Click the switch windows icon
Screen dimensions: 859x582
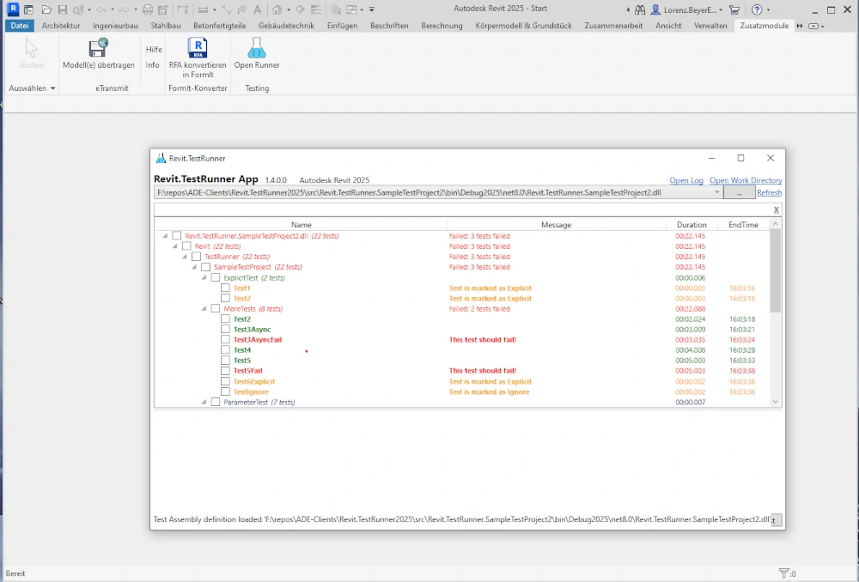[x=351, y=9]
